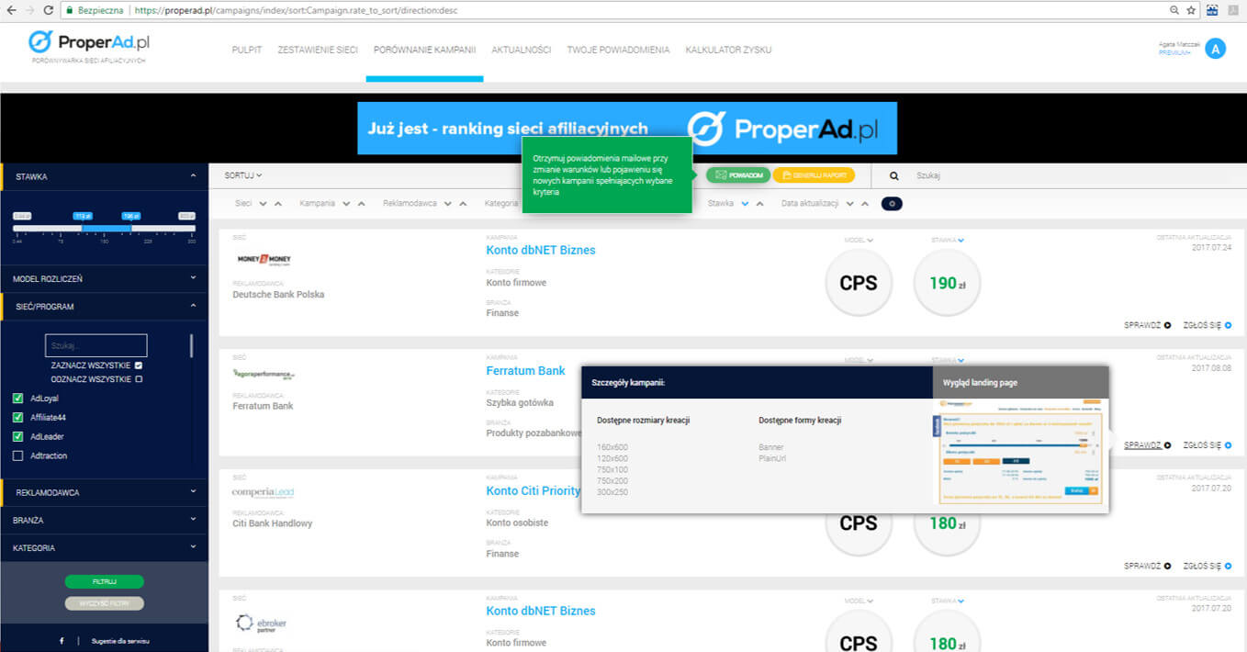
Task: Sort Kampania ascending with the up arrow
Action: tap(362, 204)
